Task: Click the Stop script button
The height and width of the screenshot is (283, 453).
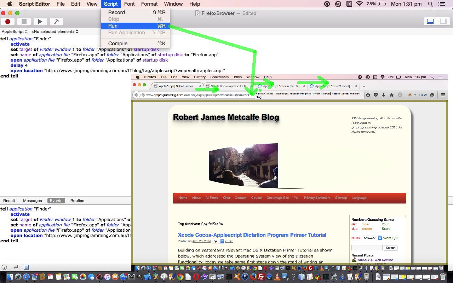Action: (24, 22)
